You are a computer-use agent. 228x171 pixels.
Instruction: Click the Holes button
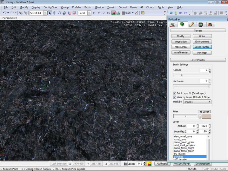[x=202, y=36]
